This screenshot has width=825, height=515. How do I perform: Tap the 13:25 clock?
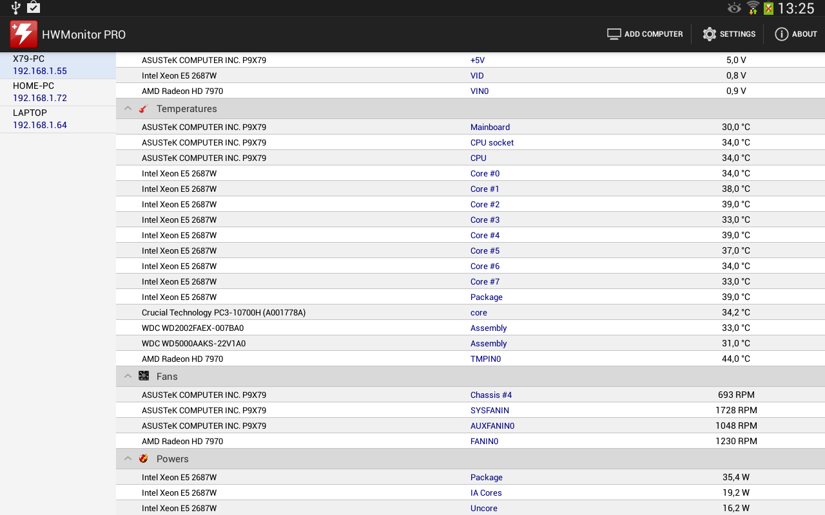(796, 8)
